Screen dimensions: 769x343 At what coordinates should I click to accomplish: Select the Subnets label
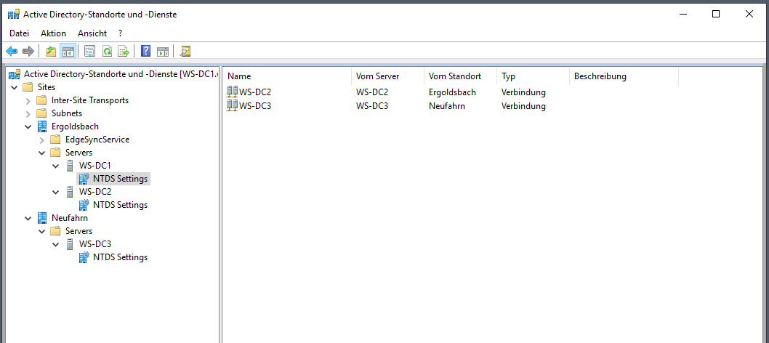(67, 113)
